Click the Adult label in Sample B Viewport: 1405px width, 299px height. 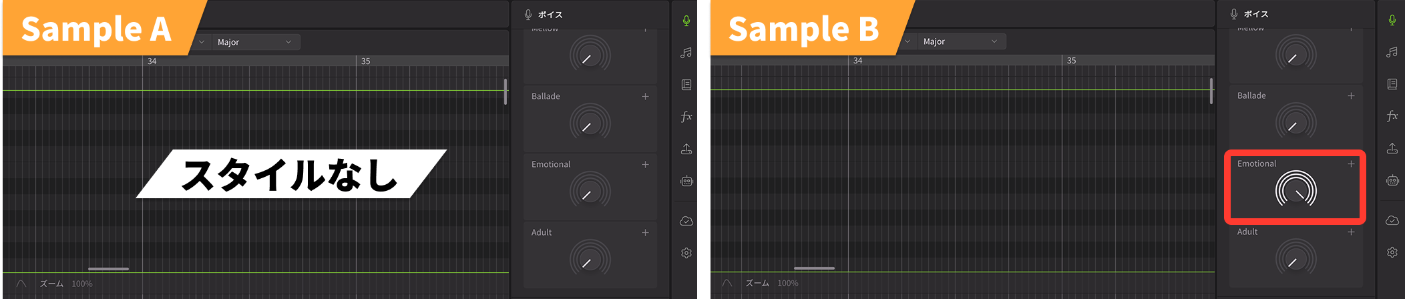click(x=1247, y=232)
